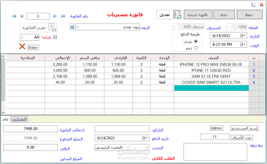267x164 pixels.
Task: Open the تقرير الفاتورة invoice report
Action: click(38, 27)
